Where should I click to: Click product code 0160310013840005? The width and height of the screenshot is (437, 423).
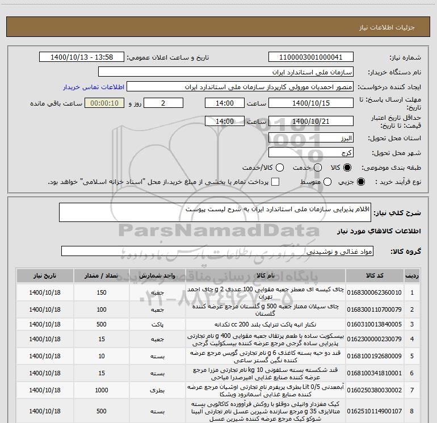point(375,324)
